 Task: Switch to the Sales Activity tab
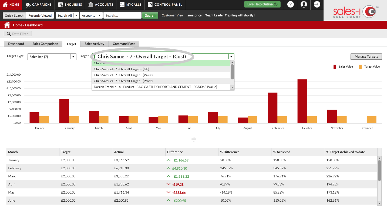pyautogui.click(x=94, y=44)
